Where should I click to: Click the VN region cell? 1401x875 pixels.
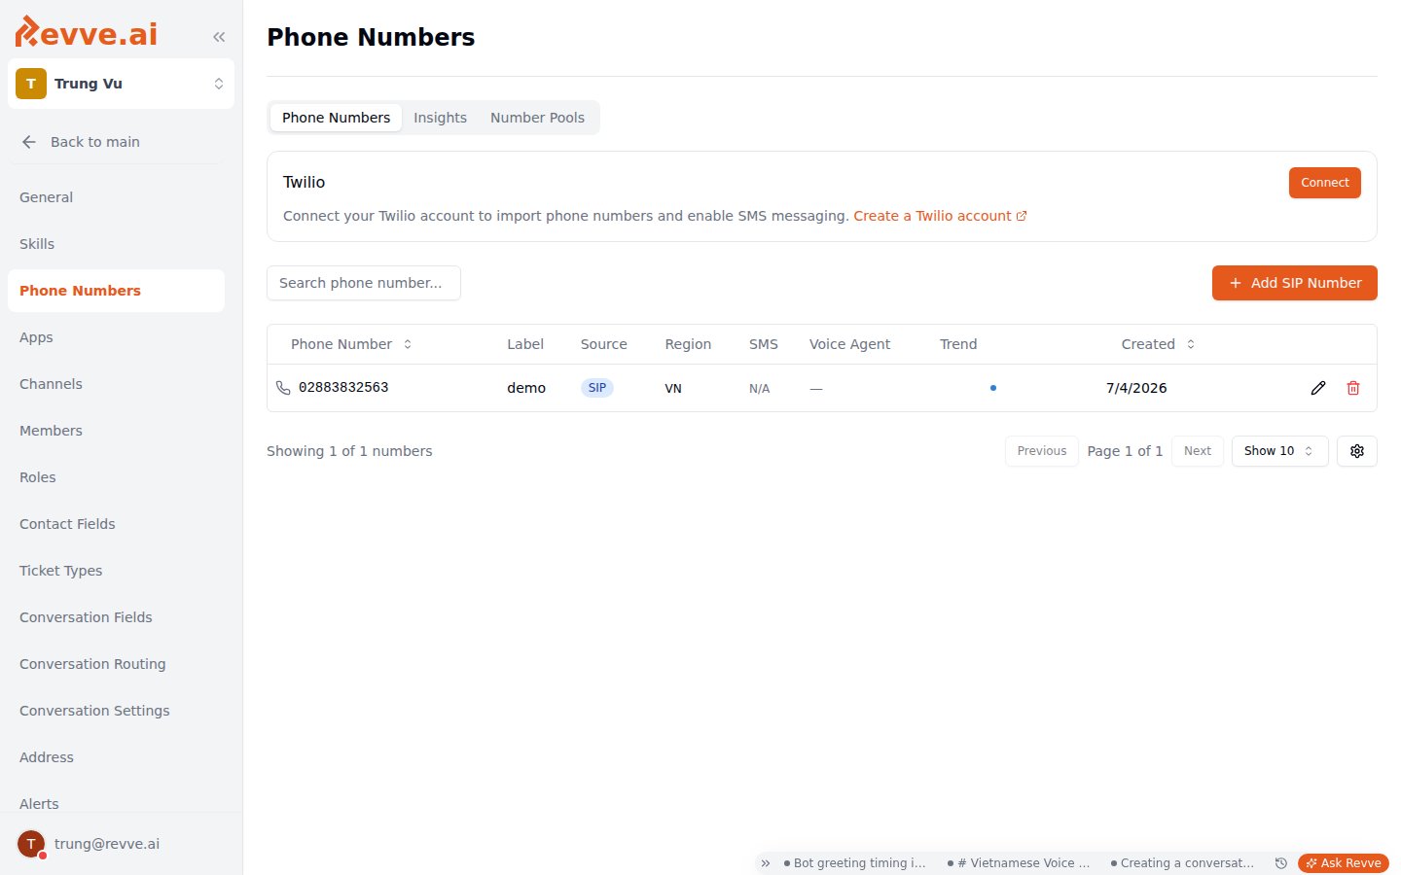click(x=673, y=388)
